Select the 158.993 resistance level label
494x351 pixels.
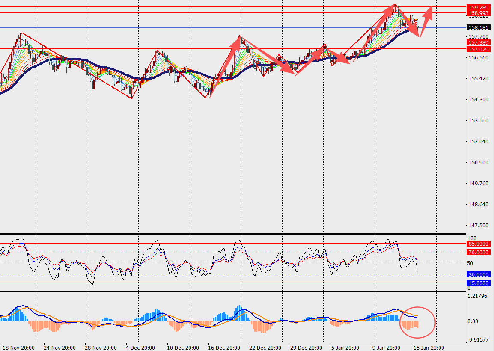478,13
